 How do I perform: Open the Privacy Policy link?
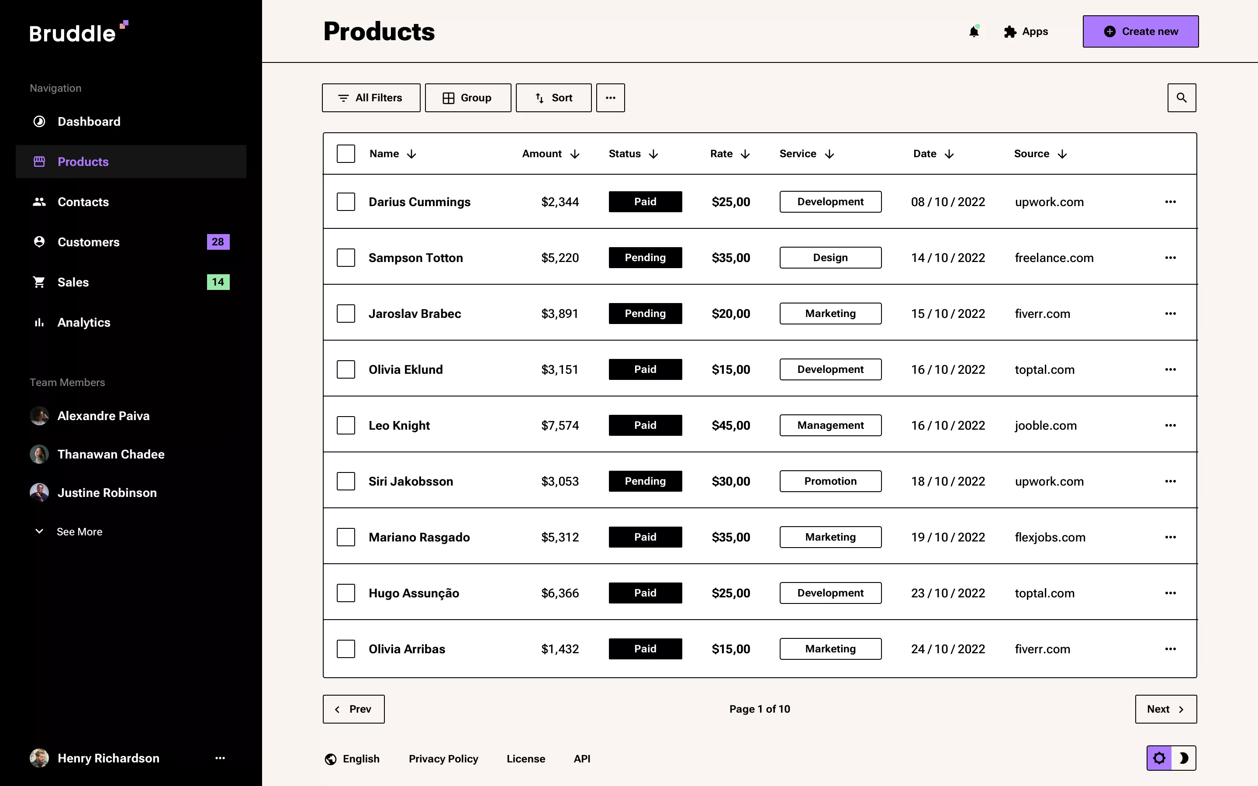[x=443, y=758]
